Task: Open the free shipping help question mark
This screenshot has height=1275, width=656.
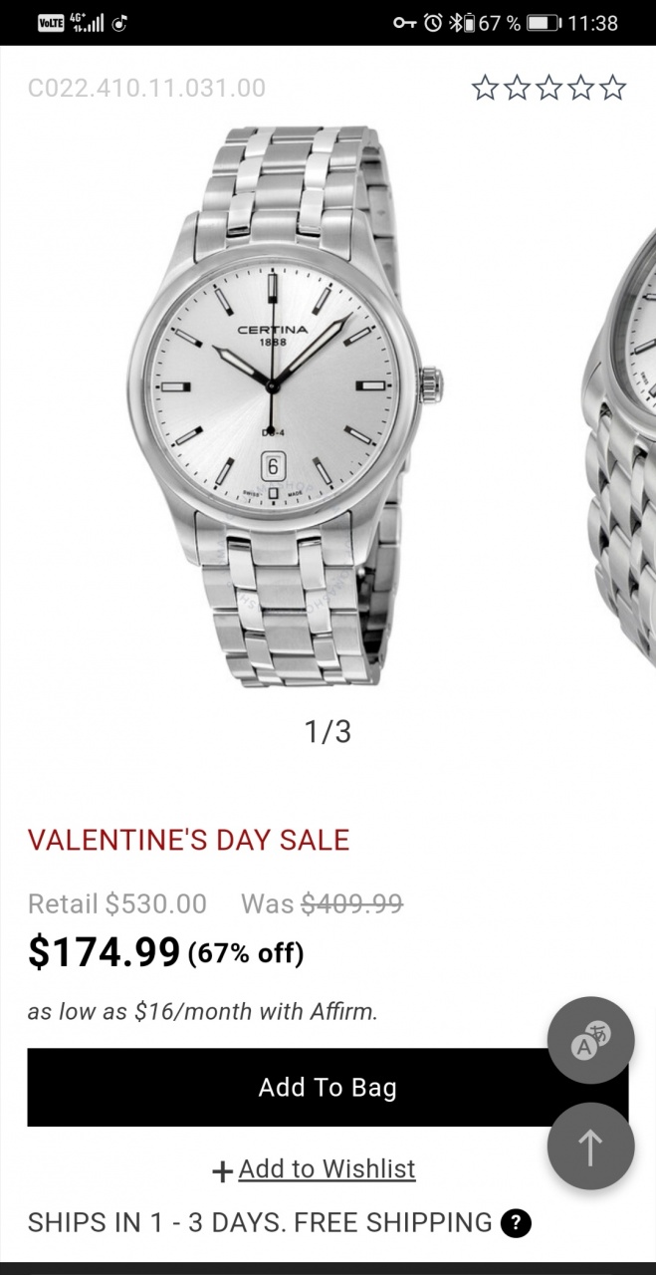Action: coord(516,1222)
